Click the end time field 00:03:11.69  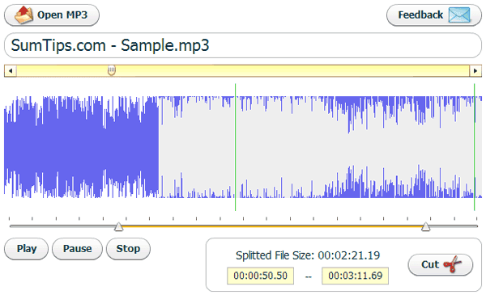356,276
